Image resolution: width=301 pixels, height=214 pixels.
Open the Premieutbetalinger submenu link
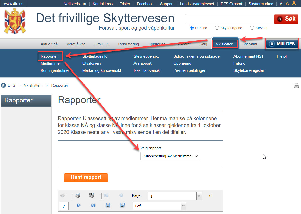pos(189,70)
